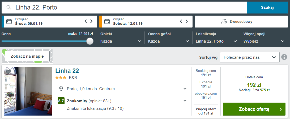Move check-out date forward one day
Image resolution: width=290 pixels, height=119 pixels.
187,21
